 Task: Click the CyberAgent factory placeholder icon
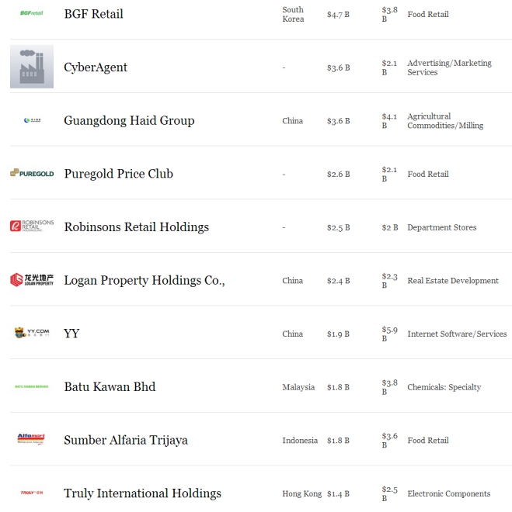coord(32,67)
